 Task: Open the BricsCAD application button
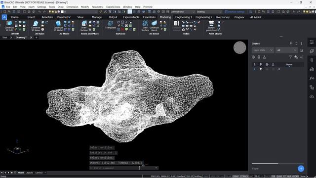click(4, 17)
